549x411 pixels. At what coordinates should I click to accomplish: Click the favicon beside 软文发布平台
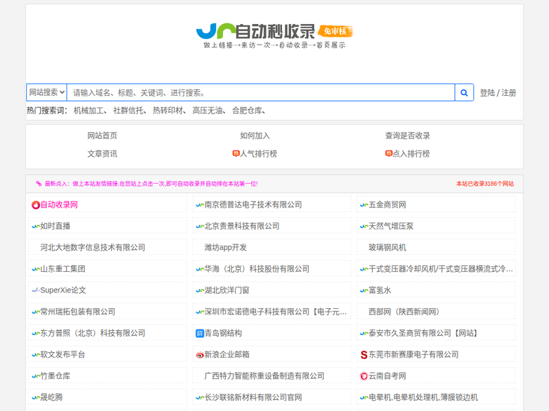click(x=36, y=355)
